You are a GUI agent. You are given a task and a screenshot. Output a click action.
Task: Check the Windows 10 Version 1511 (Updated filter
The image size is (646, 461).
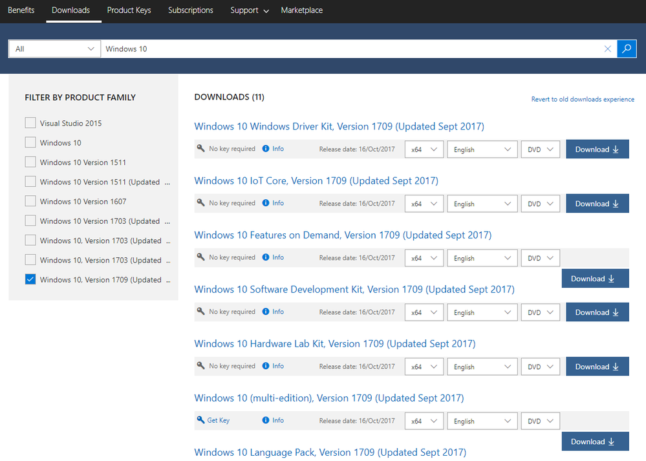tap(30, 182)
